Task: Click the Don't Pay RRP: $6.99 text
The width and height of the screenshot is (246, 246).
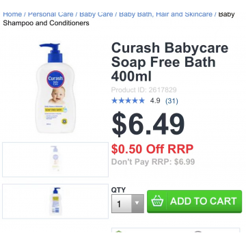Action: (153, 162)
